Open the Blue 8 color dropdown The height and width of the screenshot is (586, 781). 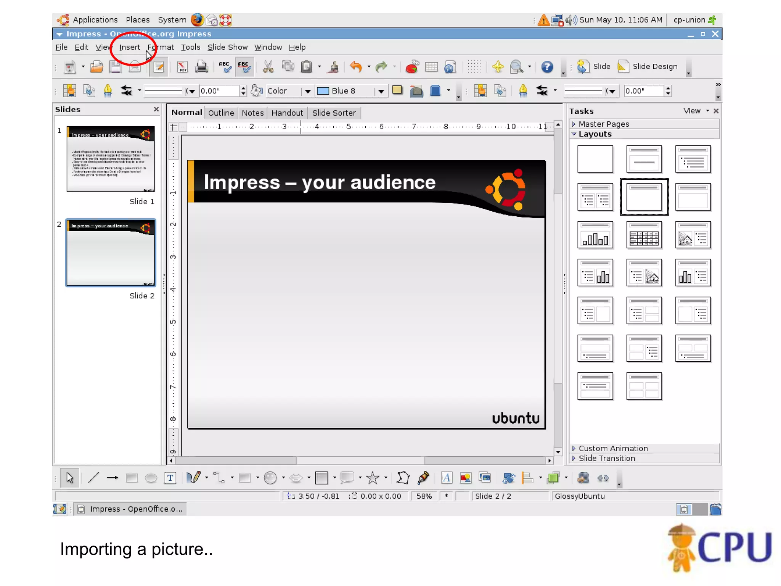pos(381,91)
